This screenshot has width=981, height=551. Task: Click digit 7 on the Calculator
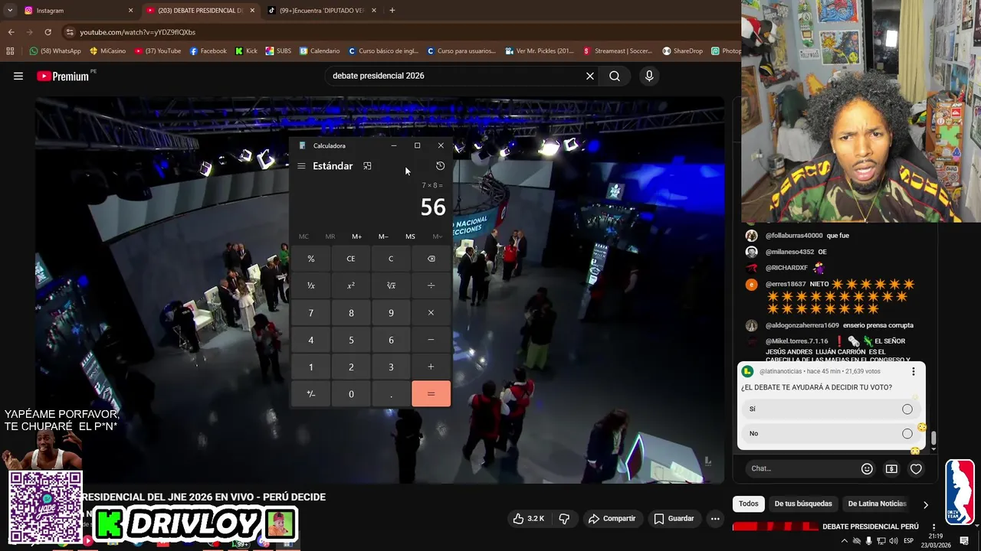[x=310, y=313]
